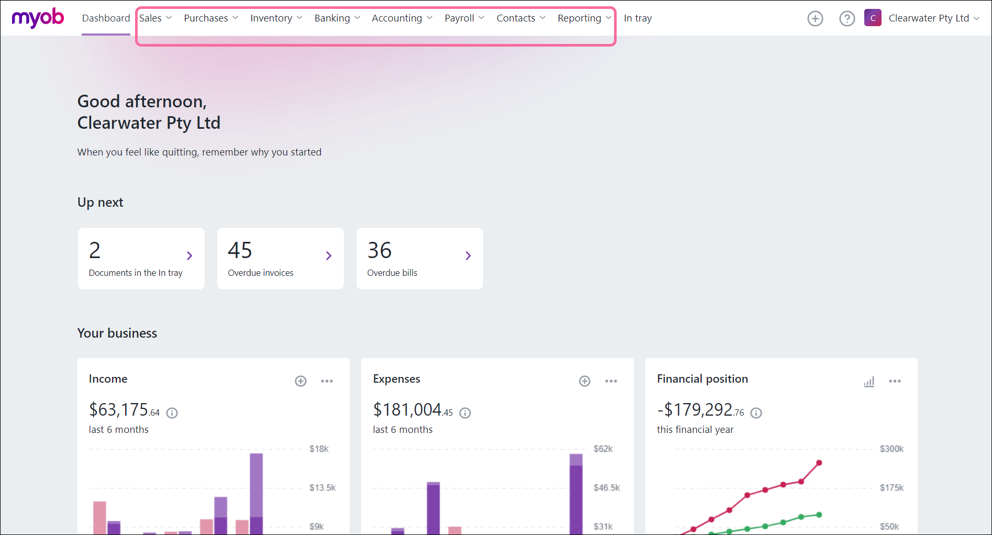Click the -$179,292.76 financial position amount
This screenshot has width=992, height=535.
tap(700, 410)
